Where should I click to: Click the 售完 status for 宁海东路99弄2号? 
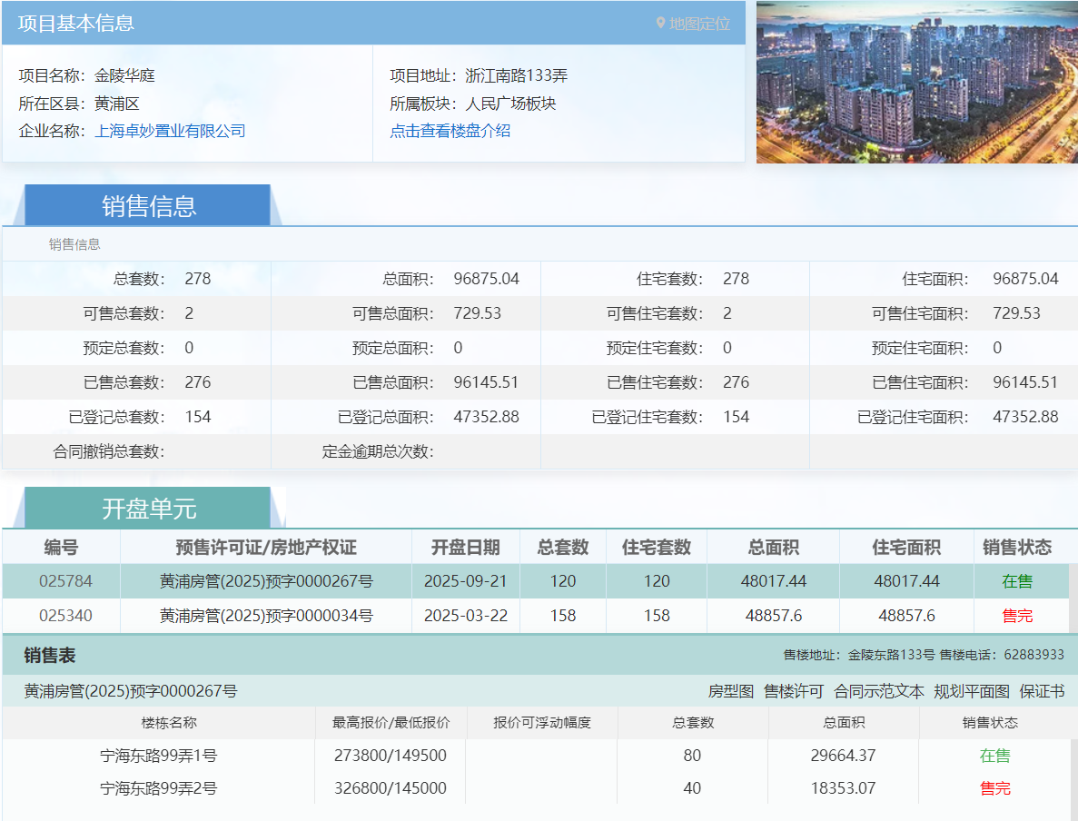point(994,788)
